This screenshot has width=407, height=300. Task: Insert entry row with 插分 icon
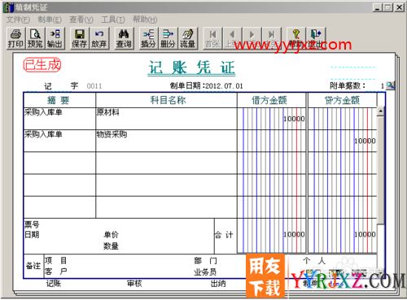click(x=149, y=38)
